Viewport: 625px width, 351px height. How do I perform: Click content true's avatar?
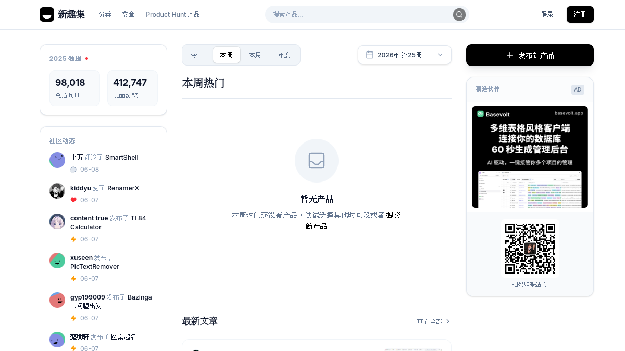click(x=57, y=222)
